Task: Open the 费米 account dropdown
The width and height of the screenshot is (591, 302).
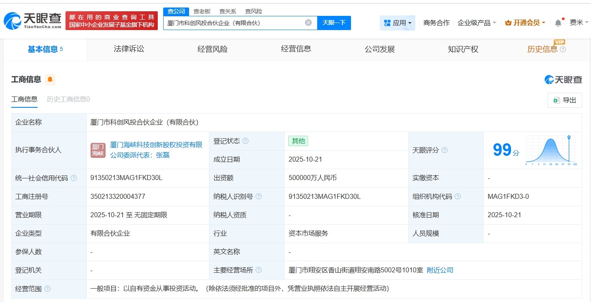Action: [x=577, y=23]
